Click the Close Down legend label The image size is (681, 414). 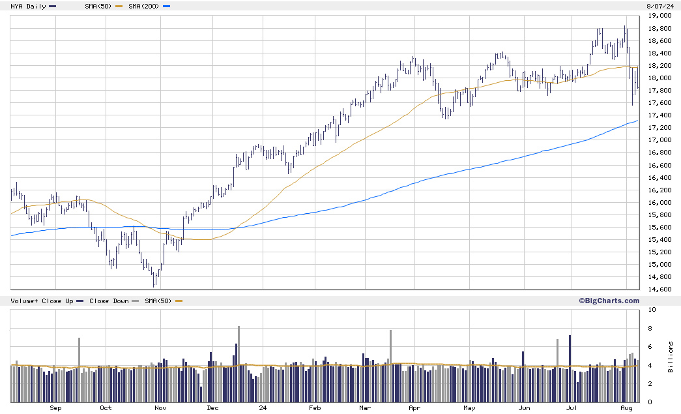108,301
